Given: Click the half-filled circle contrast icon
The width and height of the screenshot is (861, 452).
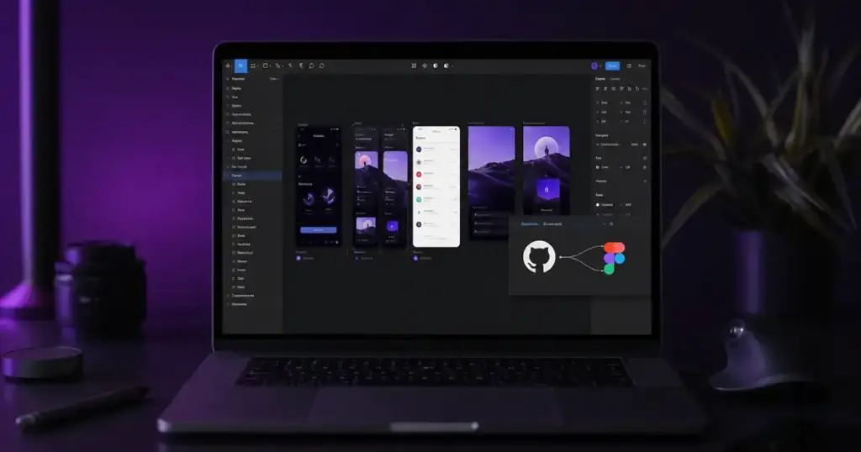Looking at the screenshot, I should pyautogui.click(x=436, y=66).
